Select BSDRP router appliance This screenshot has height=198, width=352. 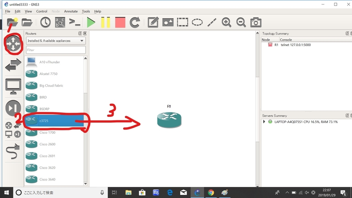(x=54, y=109)
